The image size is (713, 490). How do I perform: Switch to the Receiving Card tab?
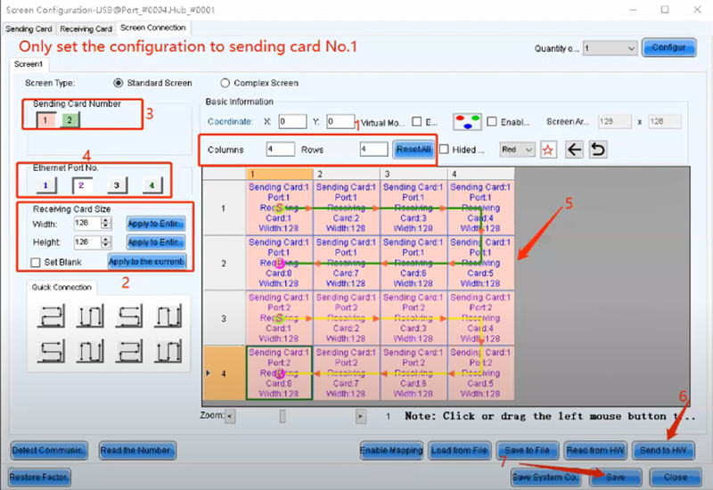(86, 29)
